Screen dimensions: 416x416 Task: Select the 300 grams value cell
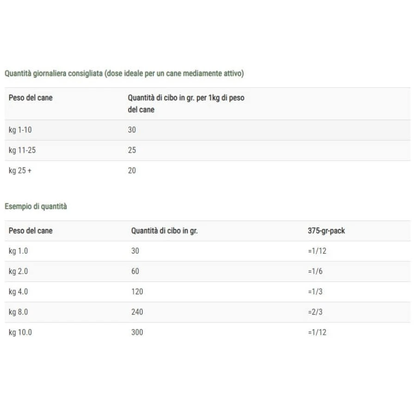point(137,332)
